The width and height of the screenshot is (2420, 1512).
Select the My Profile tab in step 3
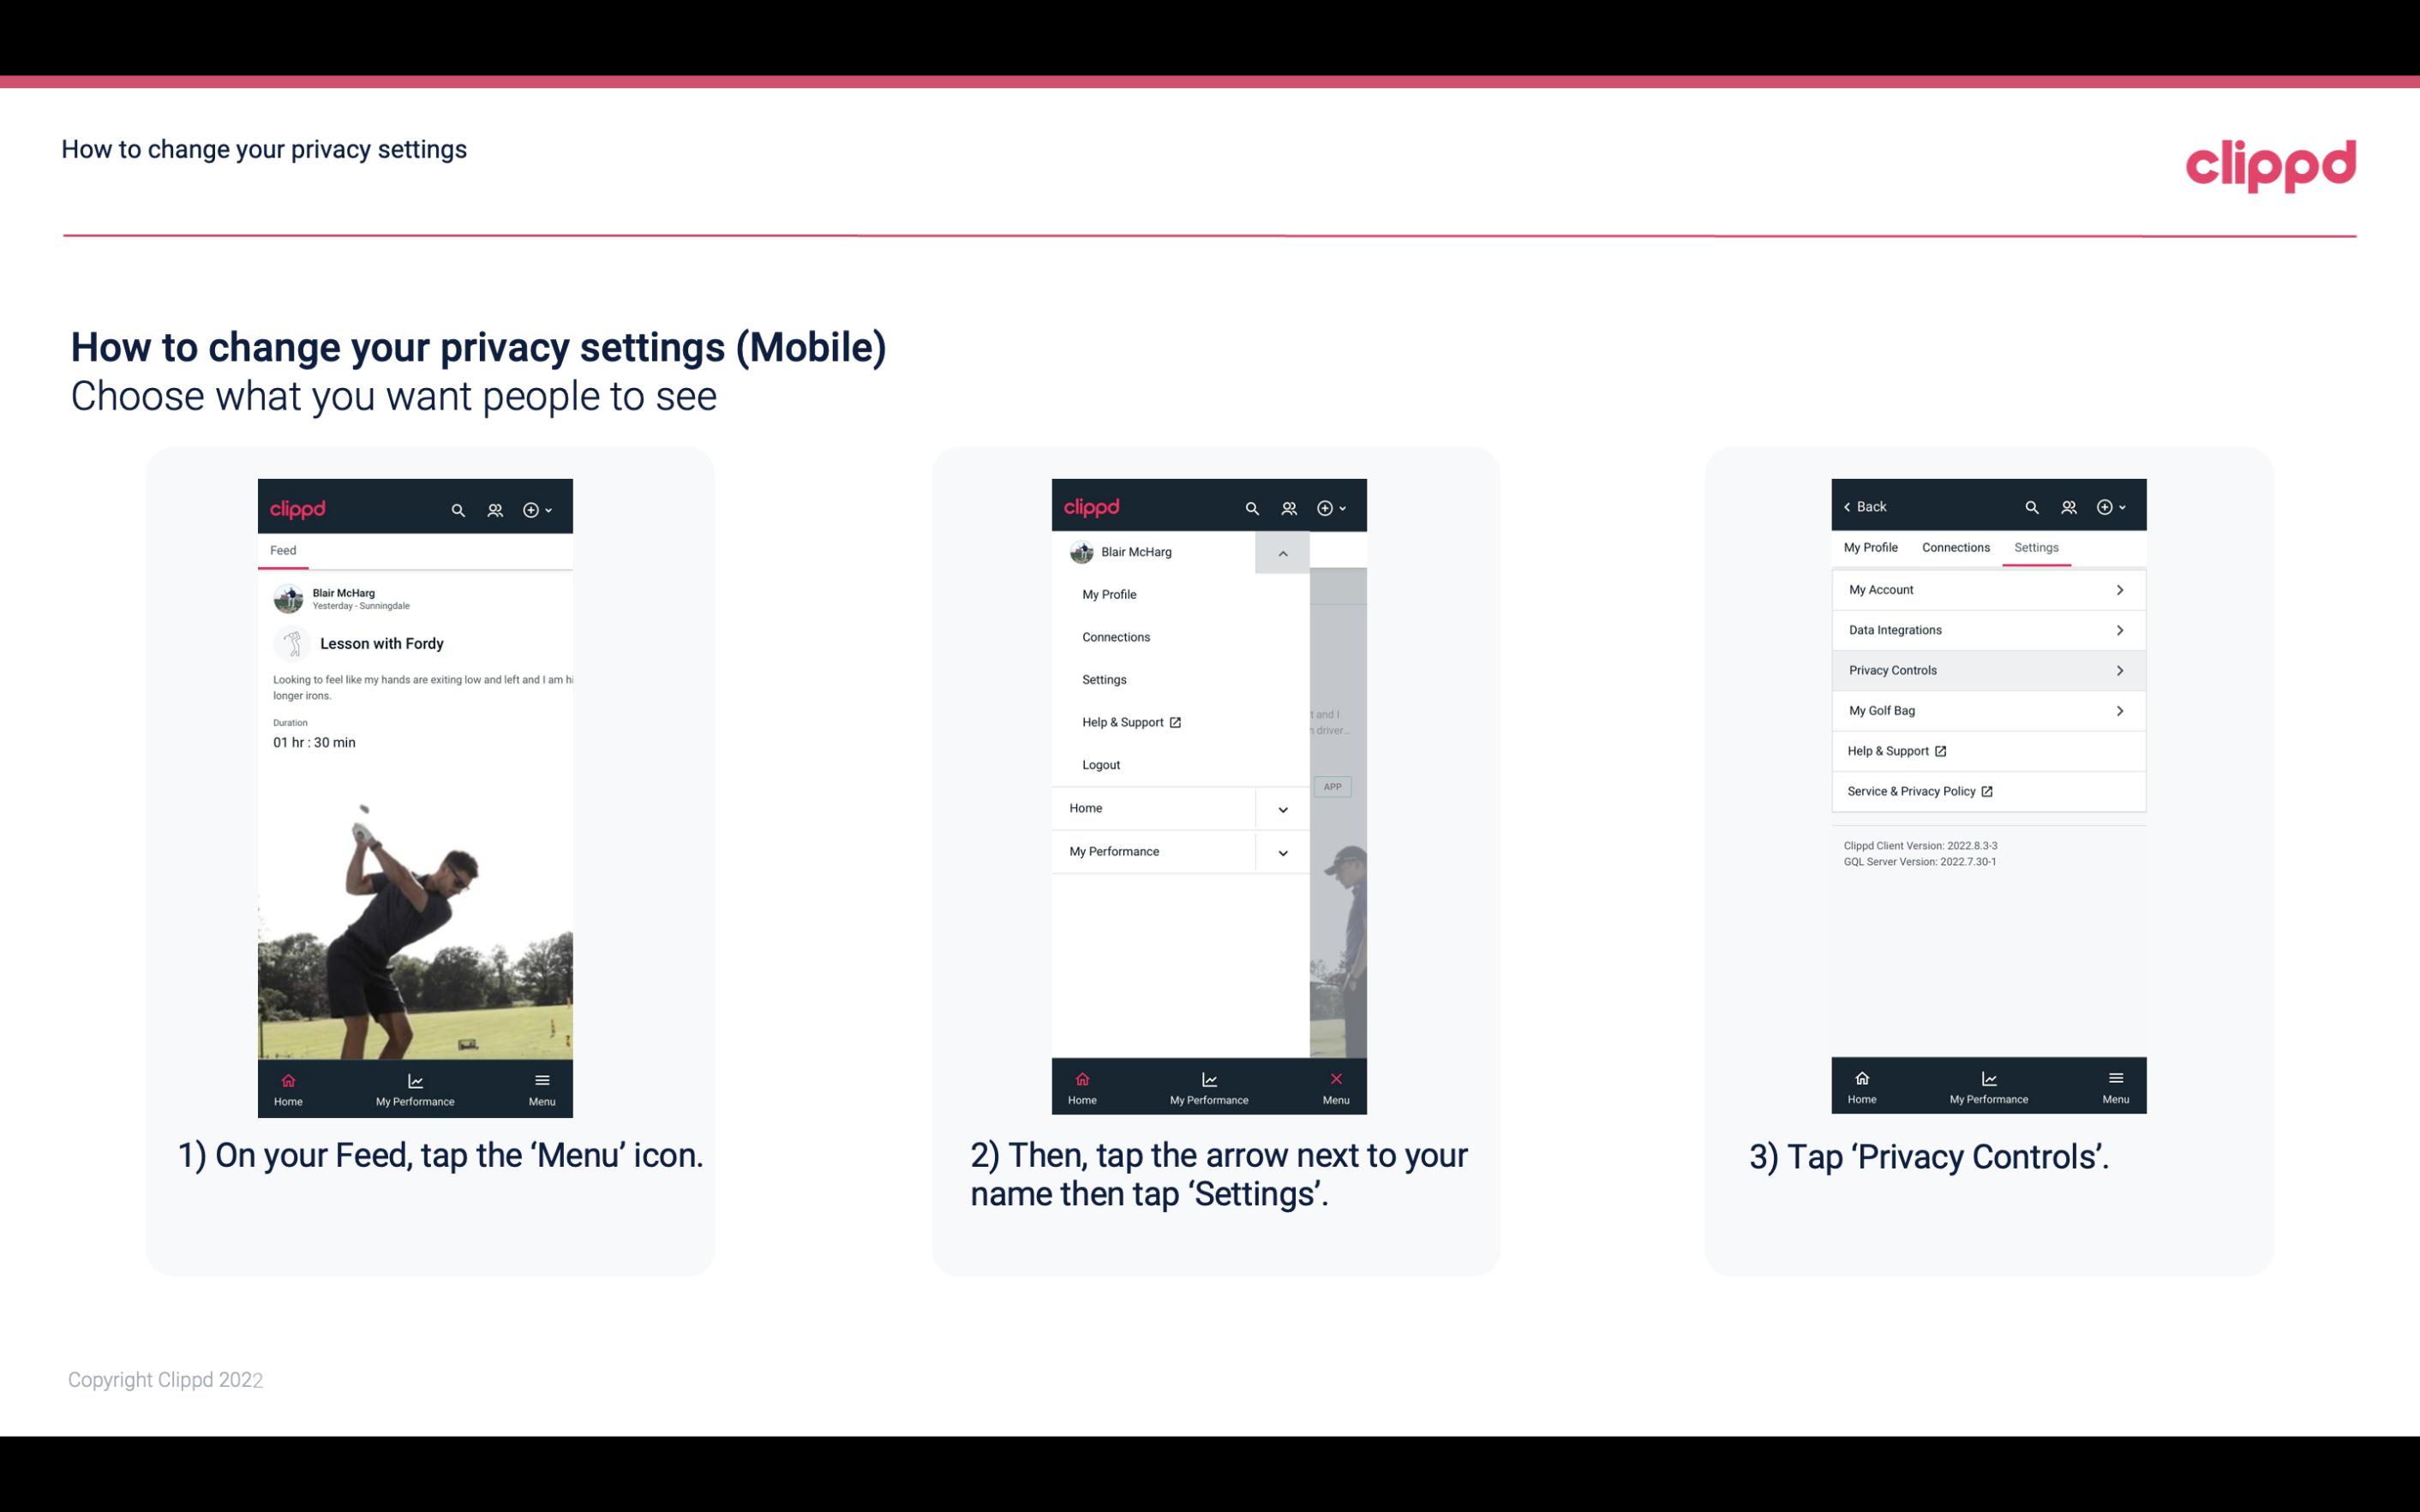(1872, 547)
